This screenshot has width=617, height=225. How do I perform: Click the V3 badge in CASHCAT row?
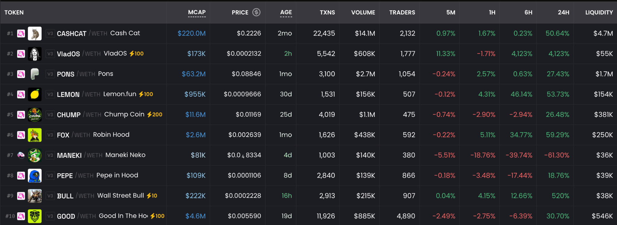click(50, 33)
